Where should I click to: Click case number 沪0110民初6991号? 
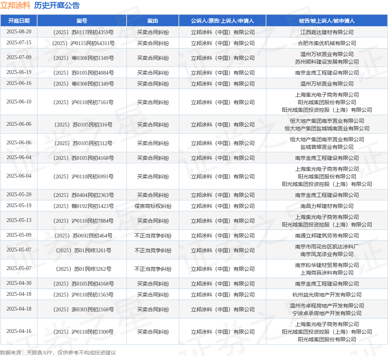[83, 176]
